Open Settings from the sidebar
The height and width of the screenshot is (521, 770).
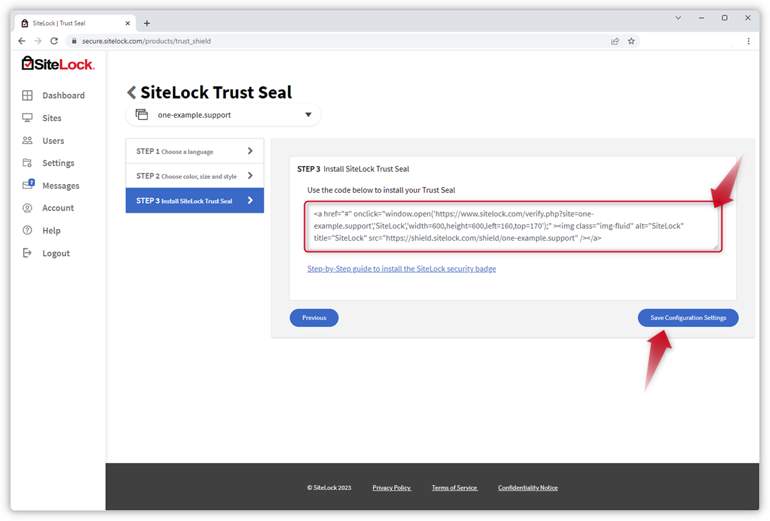[57, 163]
